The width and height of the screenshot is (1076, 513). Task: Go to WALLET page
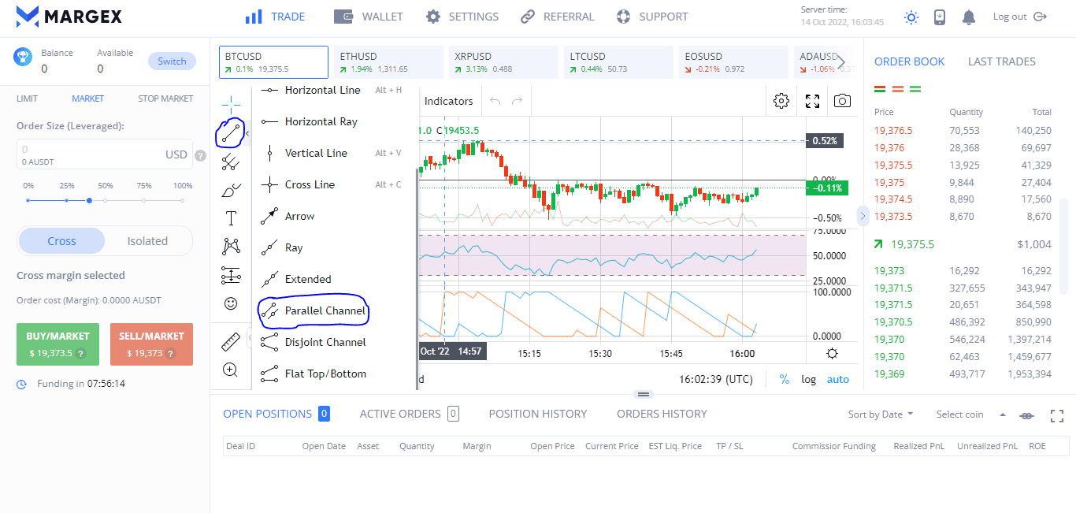click(x=368, y=17)
